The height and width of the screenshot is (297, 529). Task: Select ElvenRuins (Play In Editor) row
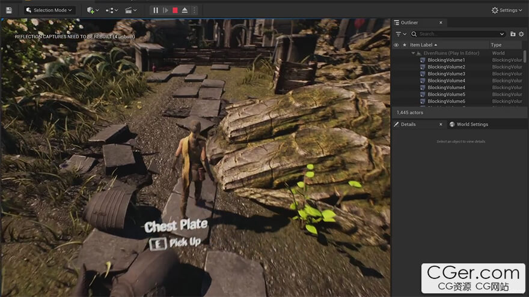pyautogui.click(x=451, y=53)
